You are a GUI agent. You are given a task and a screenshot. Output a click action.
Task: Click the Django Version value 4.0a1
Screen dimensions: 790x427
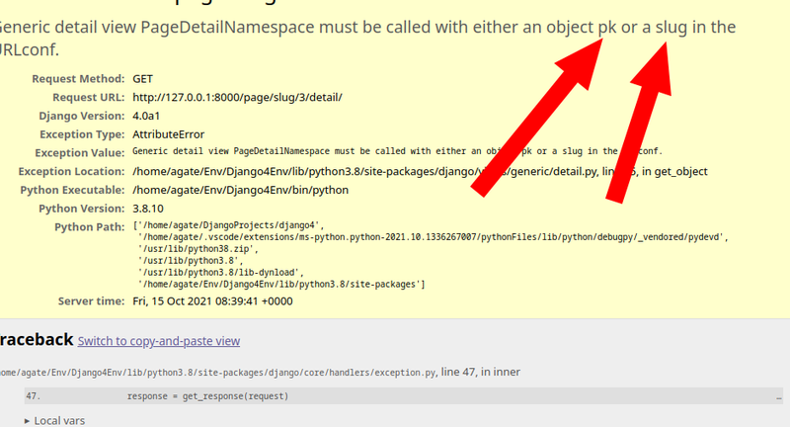[x=146, y=116]
